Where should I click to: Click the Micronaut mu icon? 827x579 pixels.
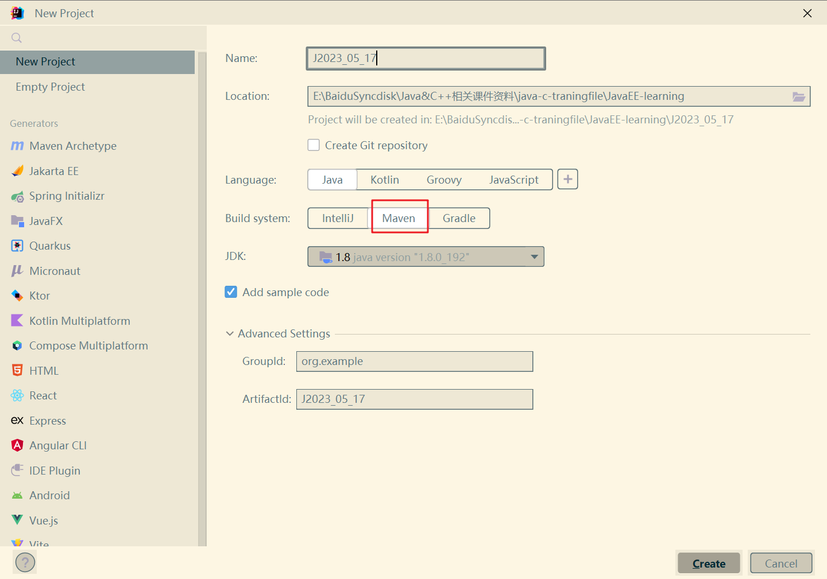tap(17, 271)
